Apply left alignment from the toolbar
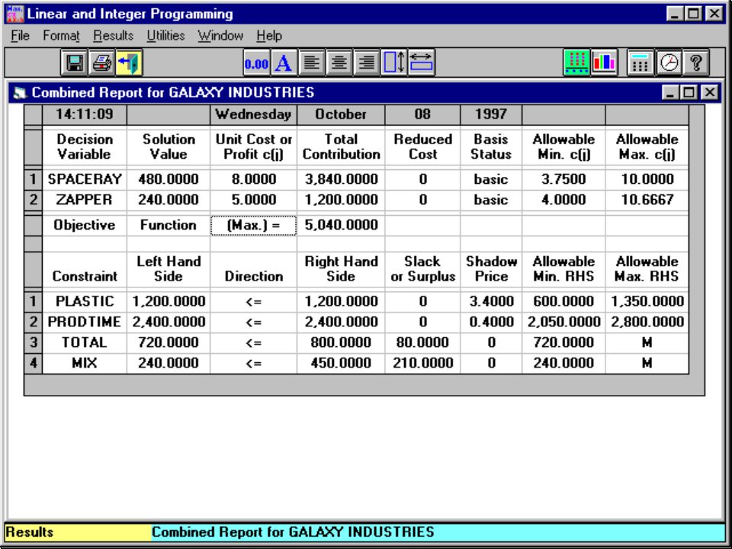This screenshot has width=732, height=549. [x=311, y=63]
